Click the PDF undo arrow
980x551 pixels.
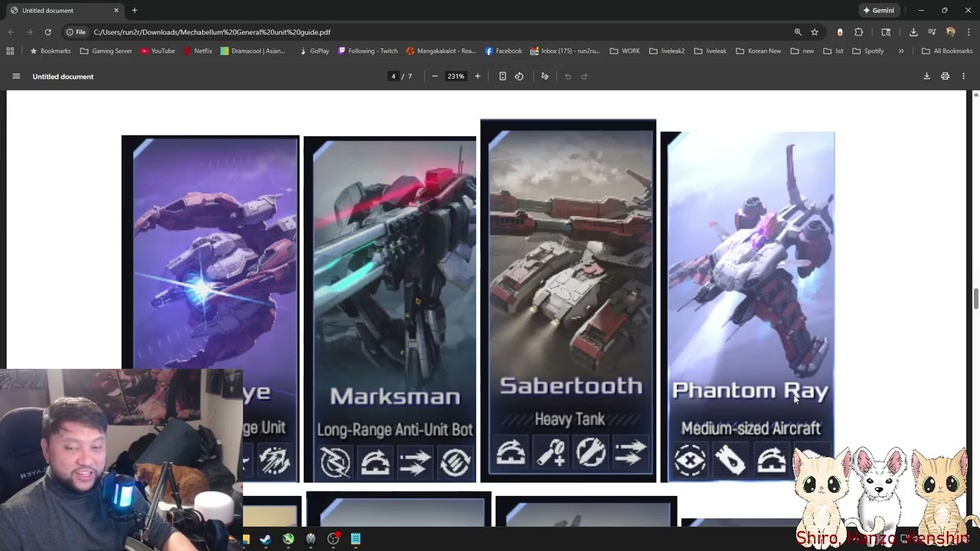(x=568, y=77)
